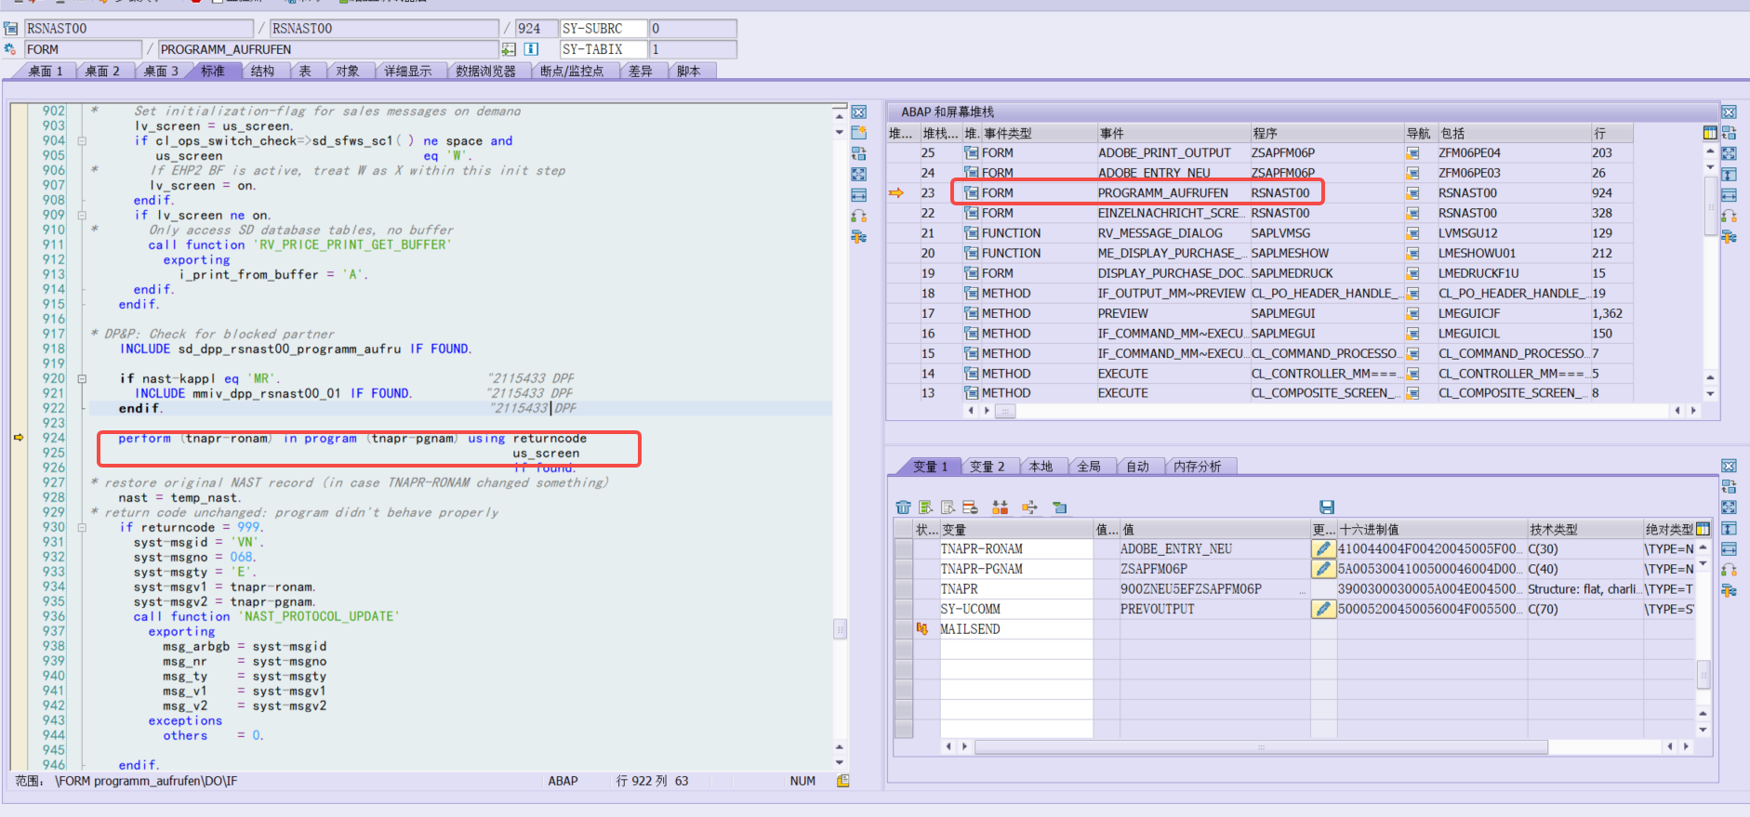Click the save icon above the variables table
This screenshot has height=817, width=1750.
pos(1327,507)
